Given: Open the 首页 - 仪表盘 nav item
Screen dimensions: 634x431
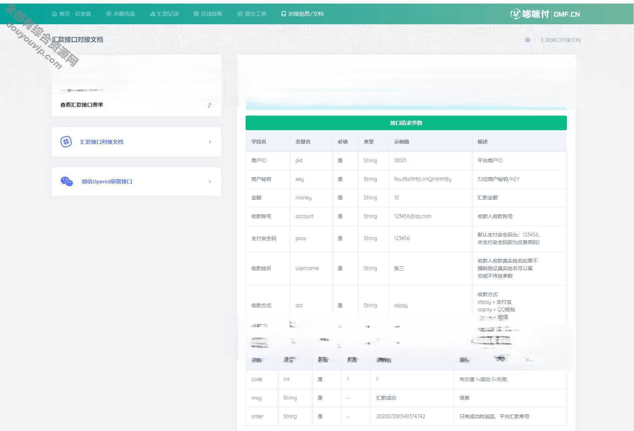Looking at the screenshot, I should [71, 14].
